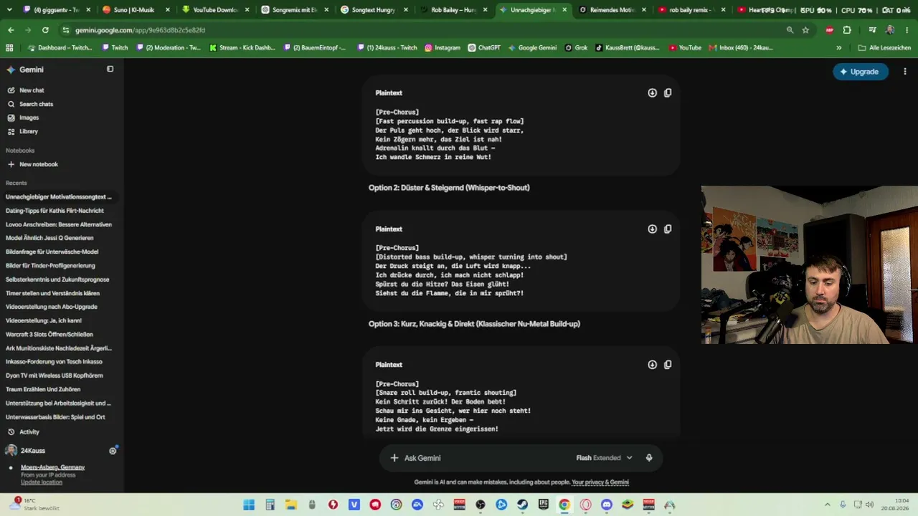918x516 pixels.
Task: Copy the first Pre-Chorus code block
Action: (668, 92)
